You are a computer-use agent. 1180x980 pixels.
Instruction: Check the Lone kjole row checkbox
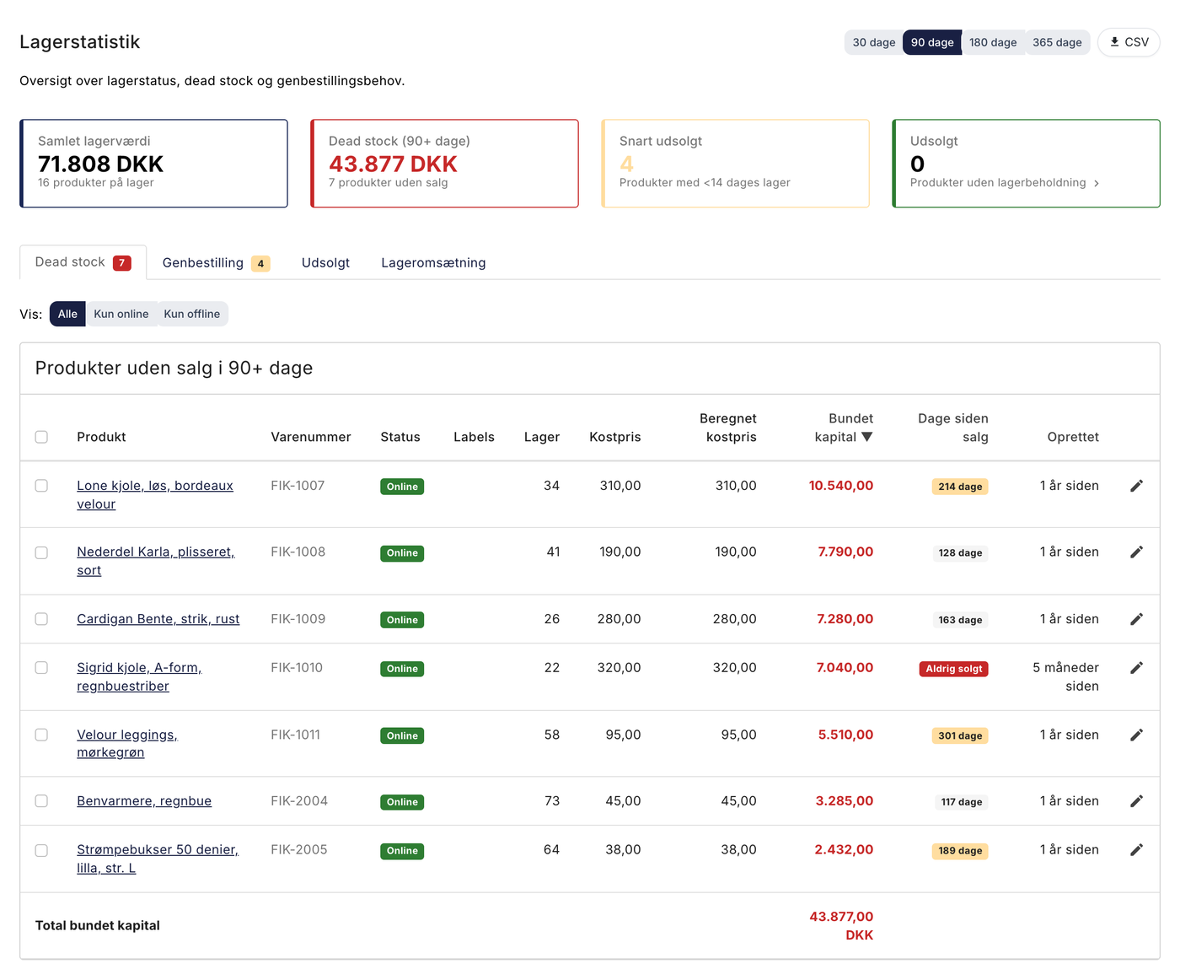click(x=41, y=486)
